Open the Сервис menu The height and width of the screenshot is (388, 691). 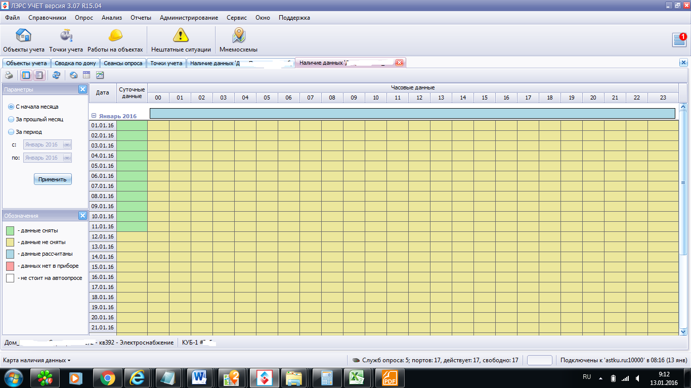click(x=237, y=18)
